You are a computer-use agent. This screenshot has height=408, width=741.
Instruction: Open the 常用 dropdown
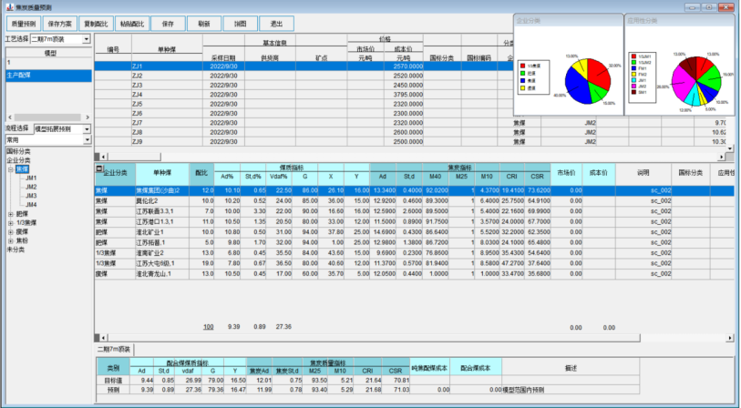[x=87, y=139]
